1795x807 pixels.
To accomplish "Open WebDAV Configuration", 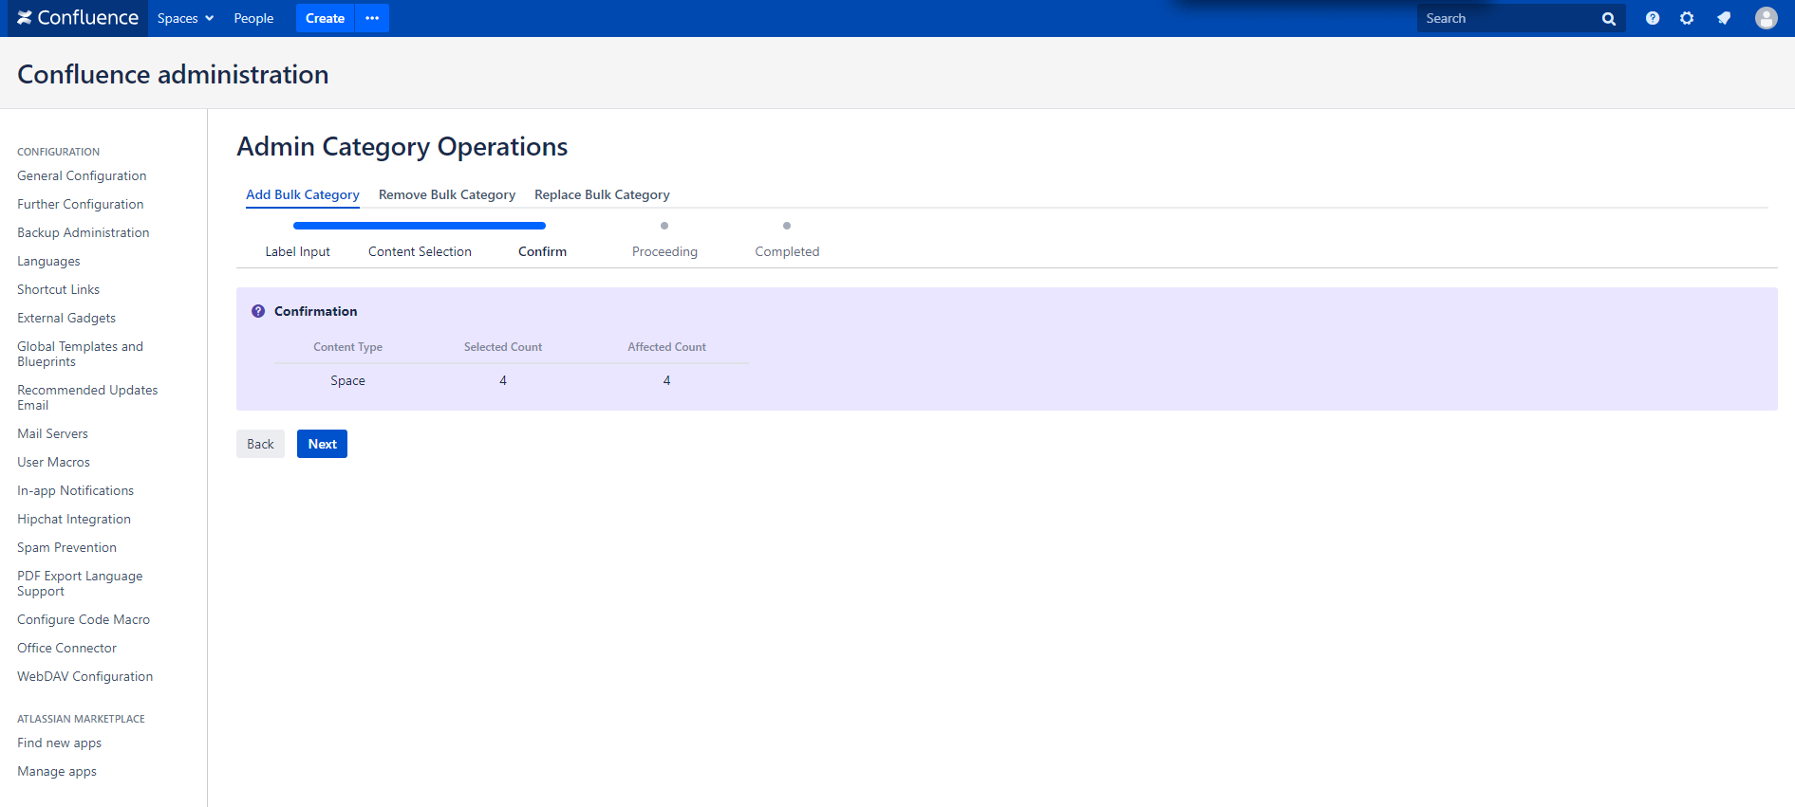I will pyautogui.click(x=84, y=676).
